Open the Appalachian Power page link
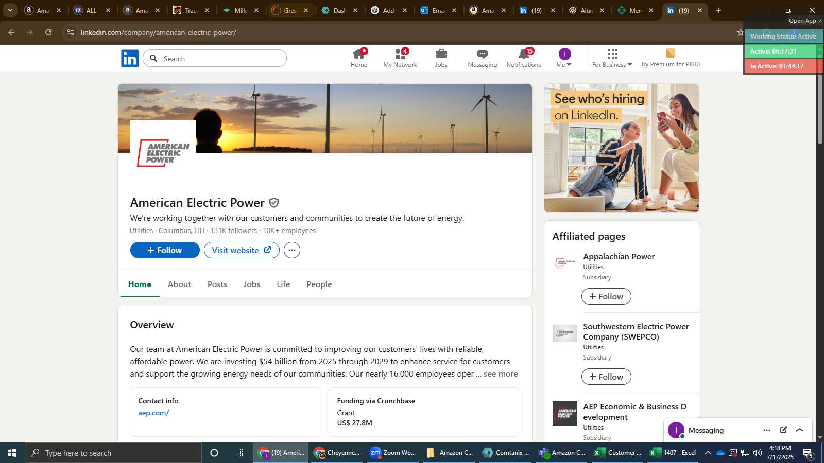The height and width of the screenshot is (463, 824). click(x=619, y=256)
